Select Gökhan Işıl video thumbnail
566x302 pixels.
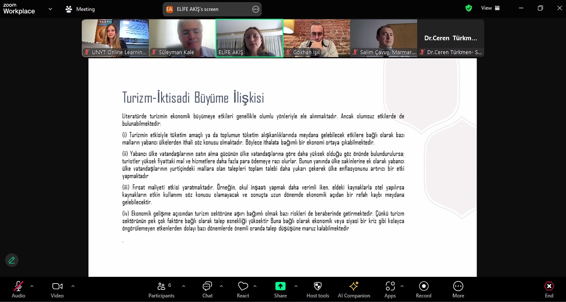tap(317, 38)
